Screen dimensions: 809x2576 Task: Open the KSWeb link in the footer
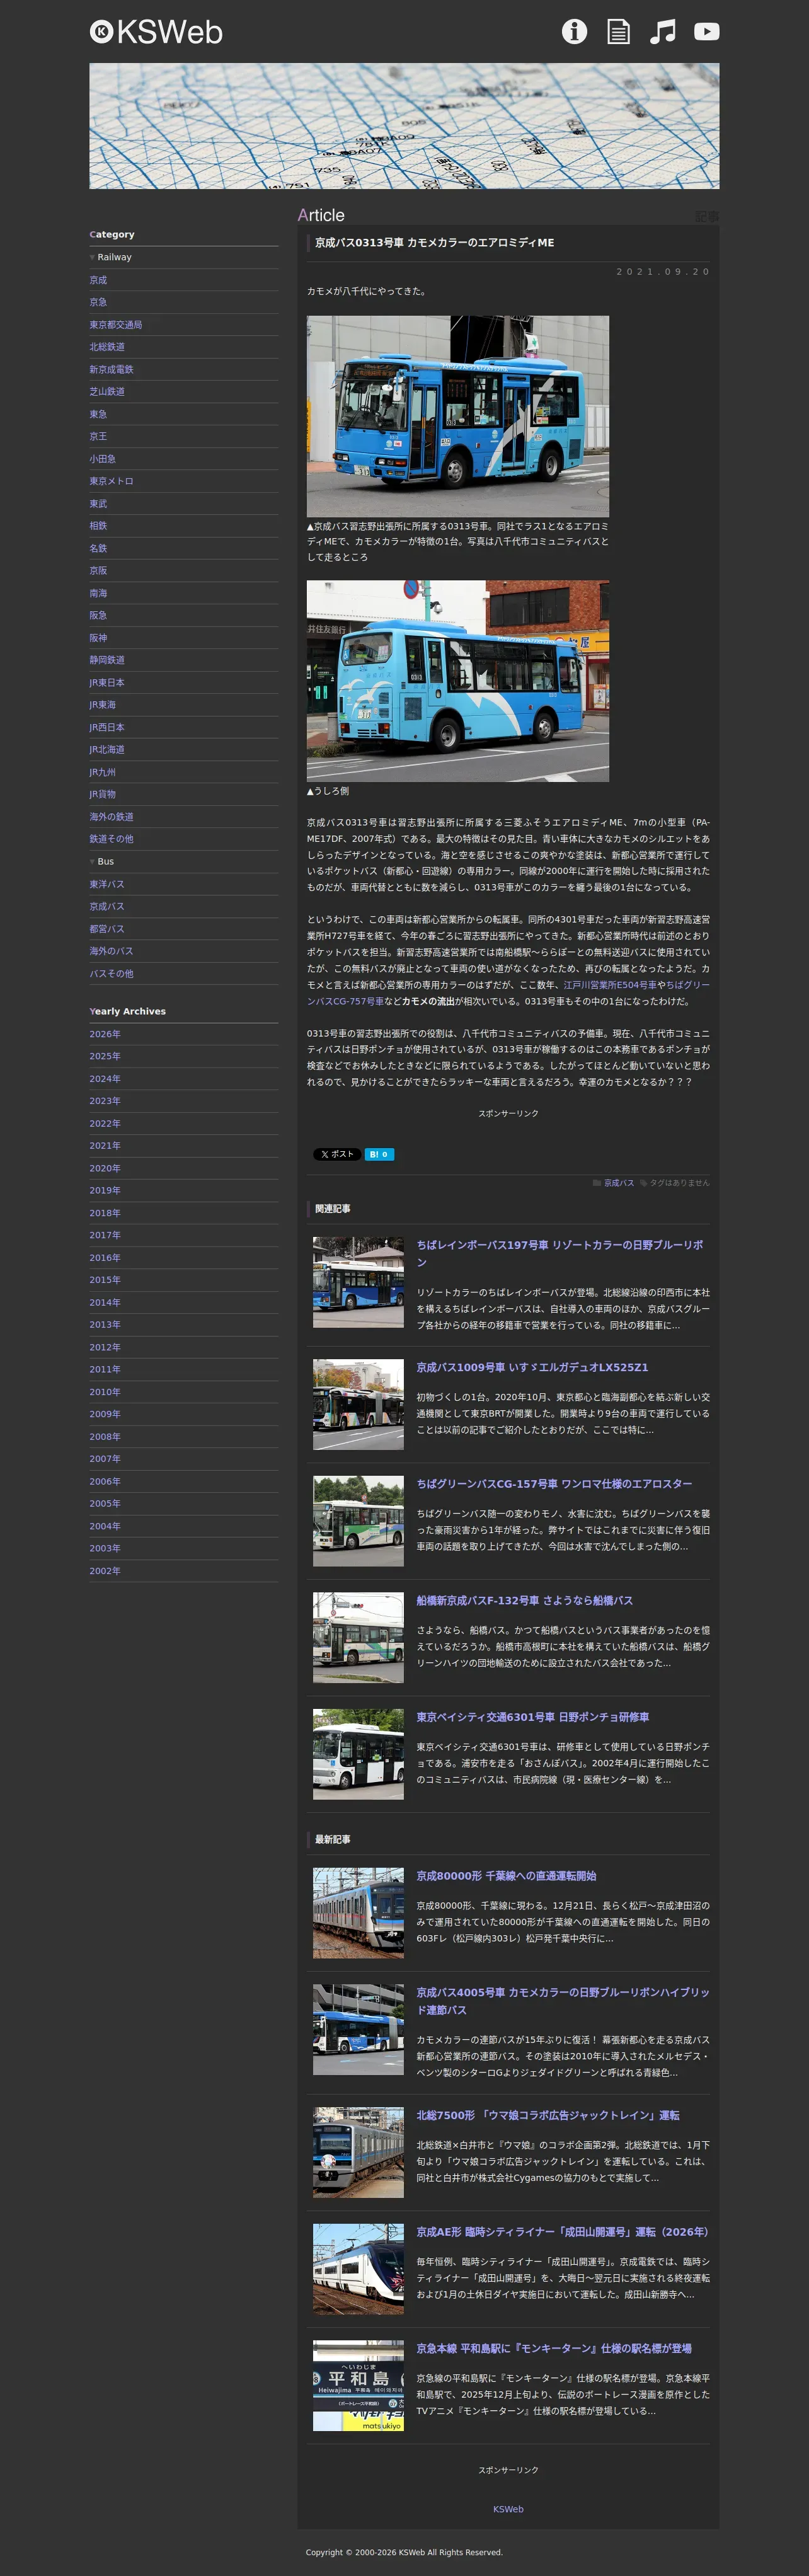[508, 2509]
